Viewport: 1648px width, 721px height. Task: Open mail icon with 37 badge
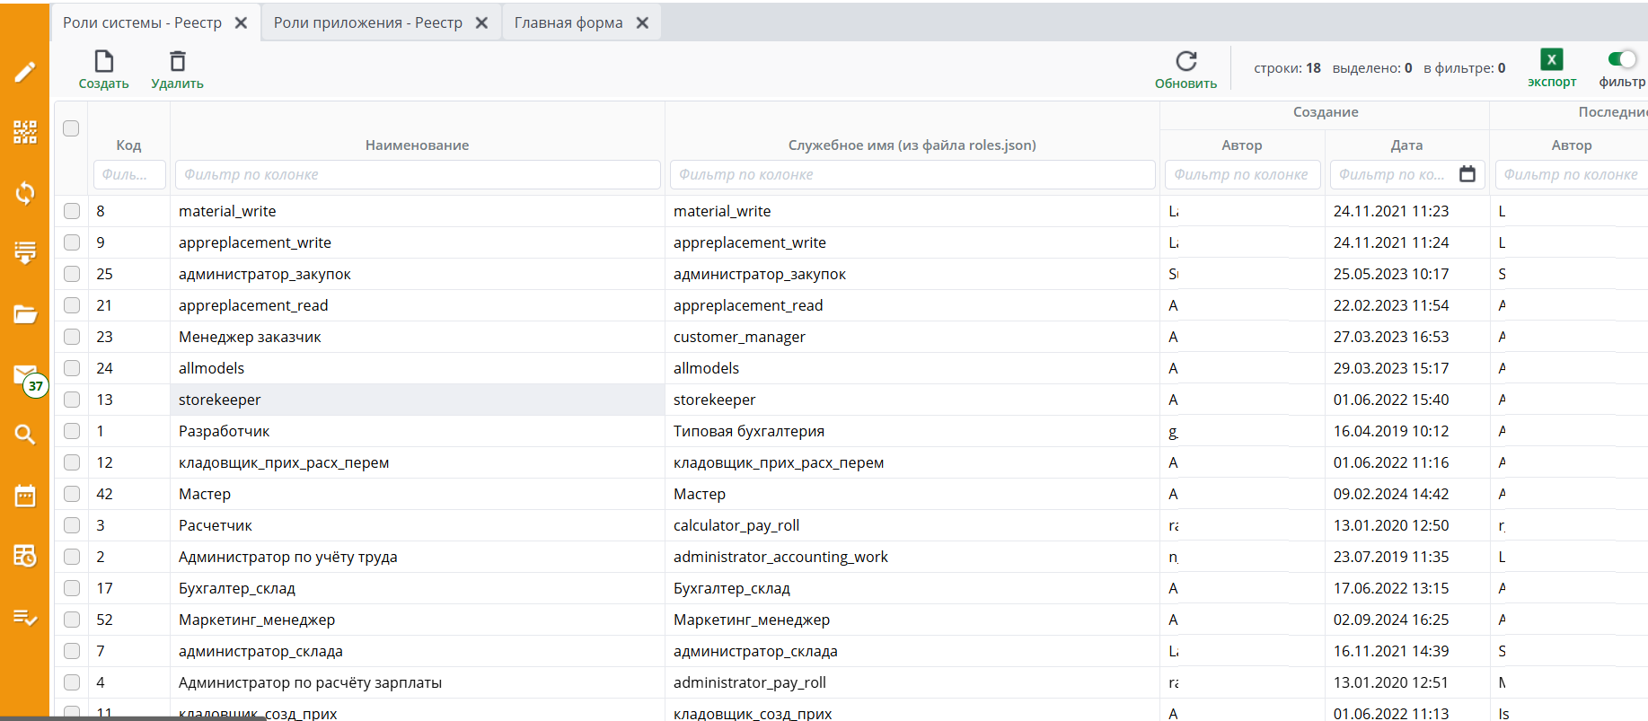click(x=25, y=375)
